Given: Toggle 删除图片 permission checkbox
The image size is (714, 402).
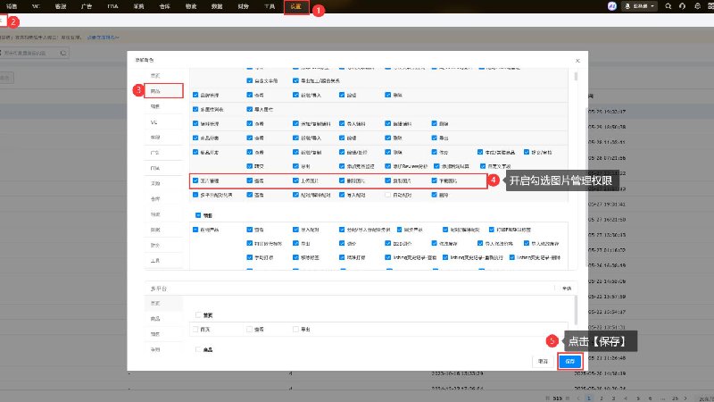Looking at the screenshot, I should [342, 180].
